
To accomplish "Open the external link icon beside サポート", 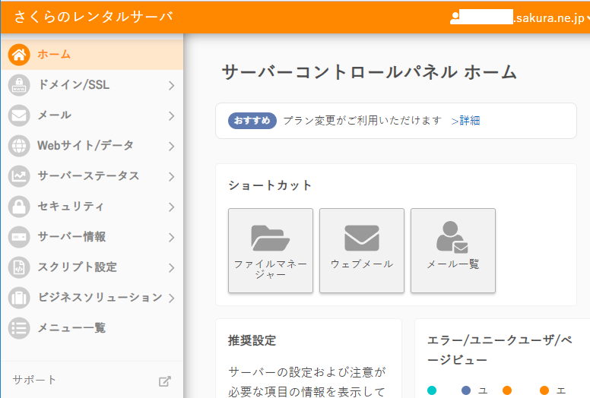I will 164,381.
